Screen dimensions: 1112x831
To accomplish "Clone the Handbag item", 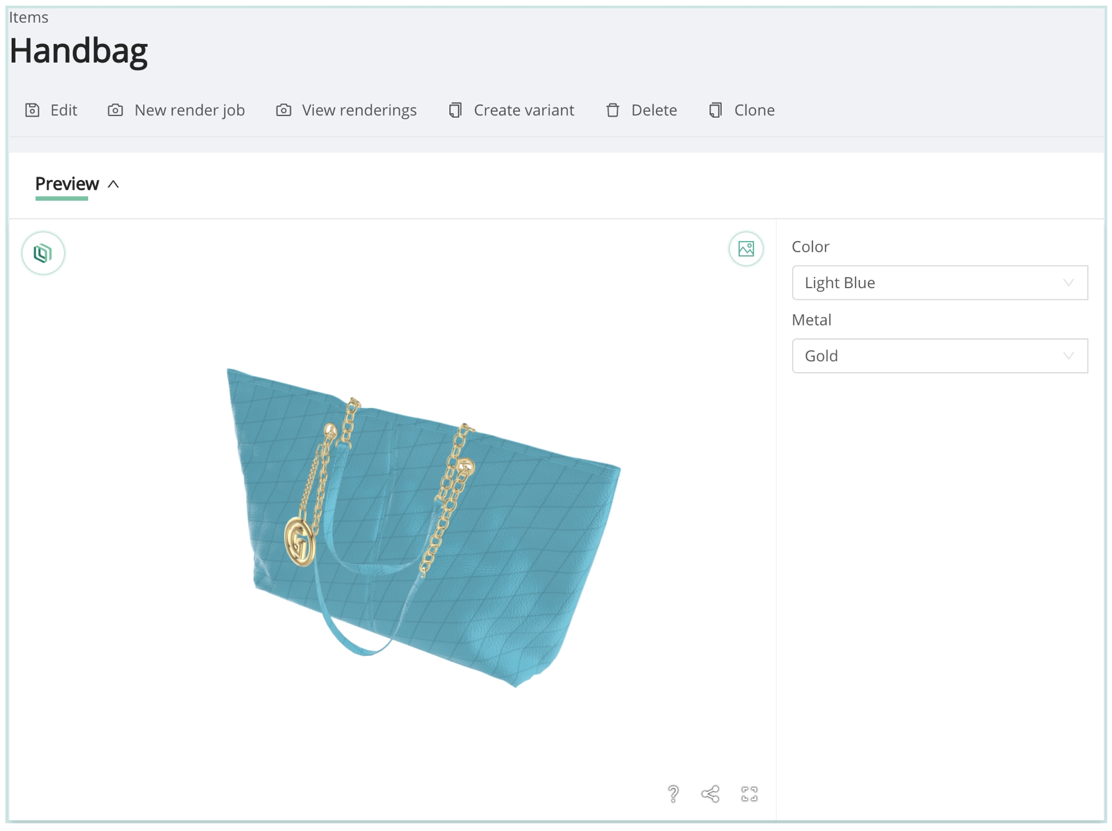I will coord(742,110).
